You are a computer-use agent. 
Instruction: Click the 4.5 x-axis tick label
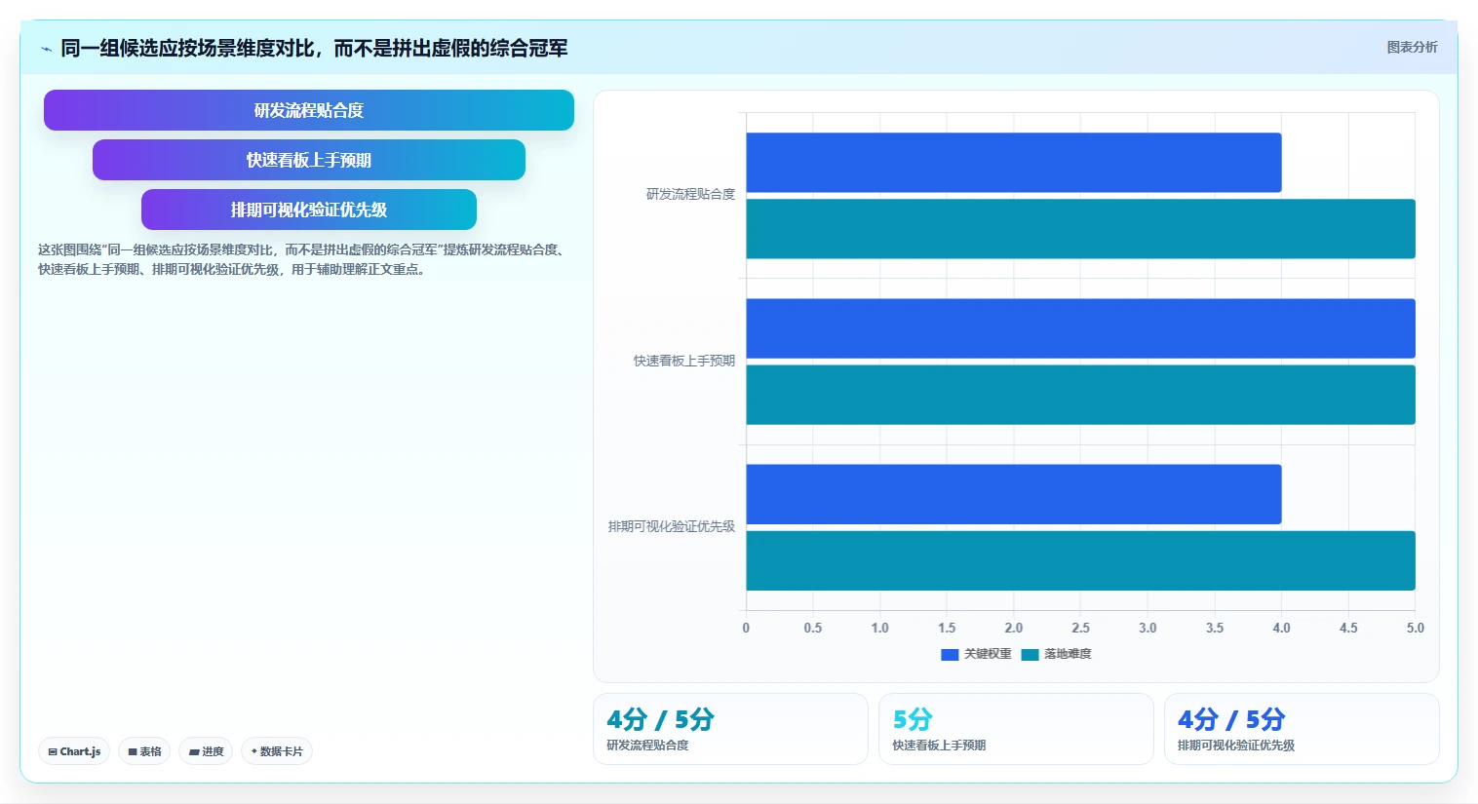tap(1348, 628)
